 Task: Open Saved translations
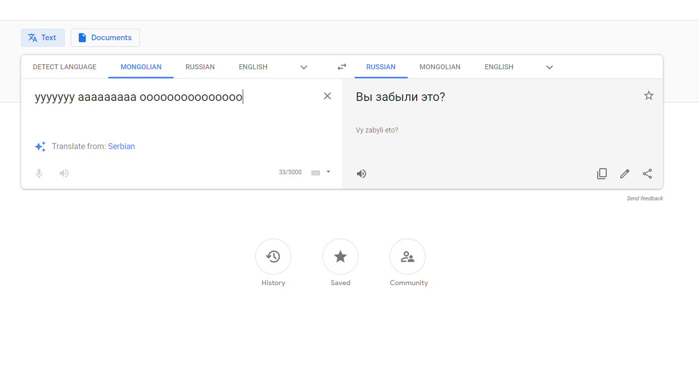click(340, 257)
